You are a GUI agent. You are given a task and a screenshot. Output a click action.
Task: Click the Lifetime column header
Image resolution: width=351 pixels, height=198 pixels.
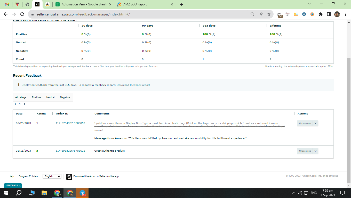[275, 26]
